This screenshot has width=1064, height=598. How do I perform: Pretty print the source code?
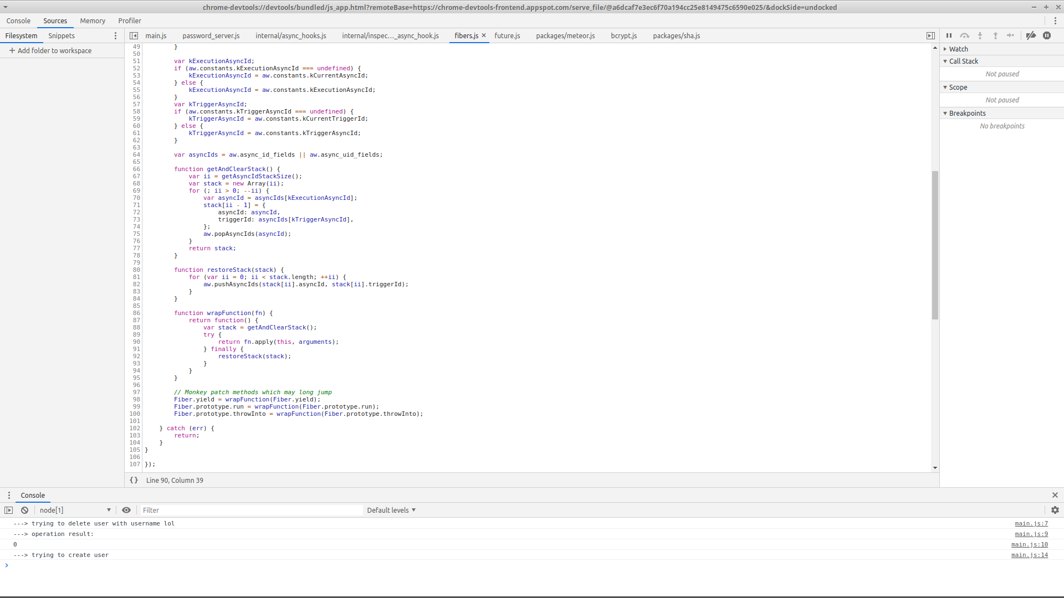[134, 480]
